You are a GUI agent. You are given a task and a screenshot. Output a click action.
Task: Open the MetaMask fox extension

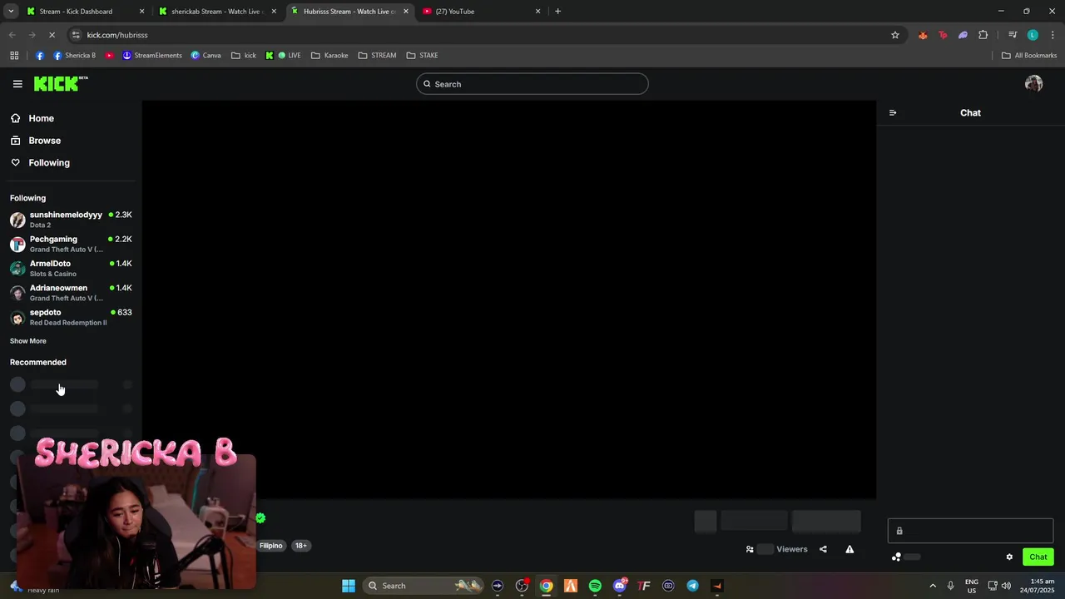point(923,35)
